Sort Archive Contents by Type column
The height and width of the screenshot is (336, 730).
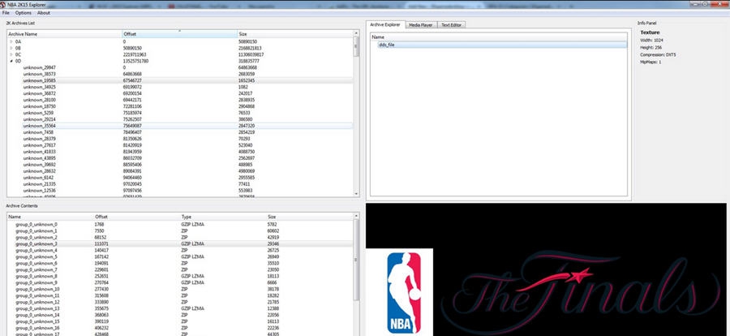(x=222, y=217)
